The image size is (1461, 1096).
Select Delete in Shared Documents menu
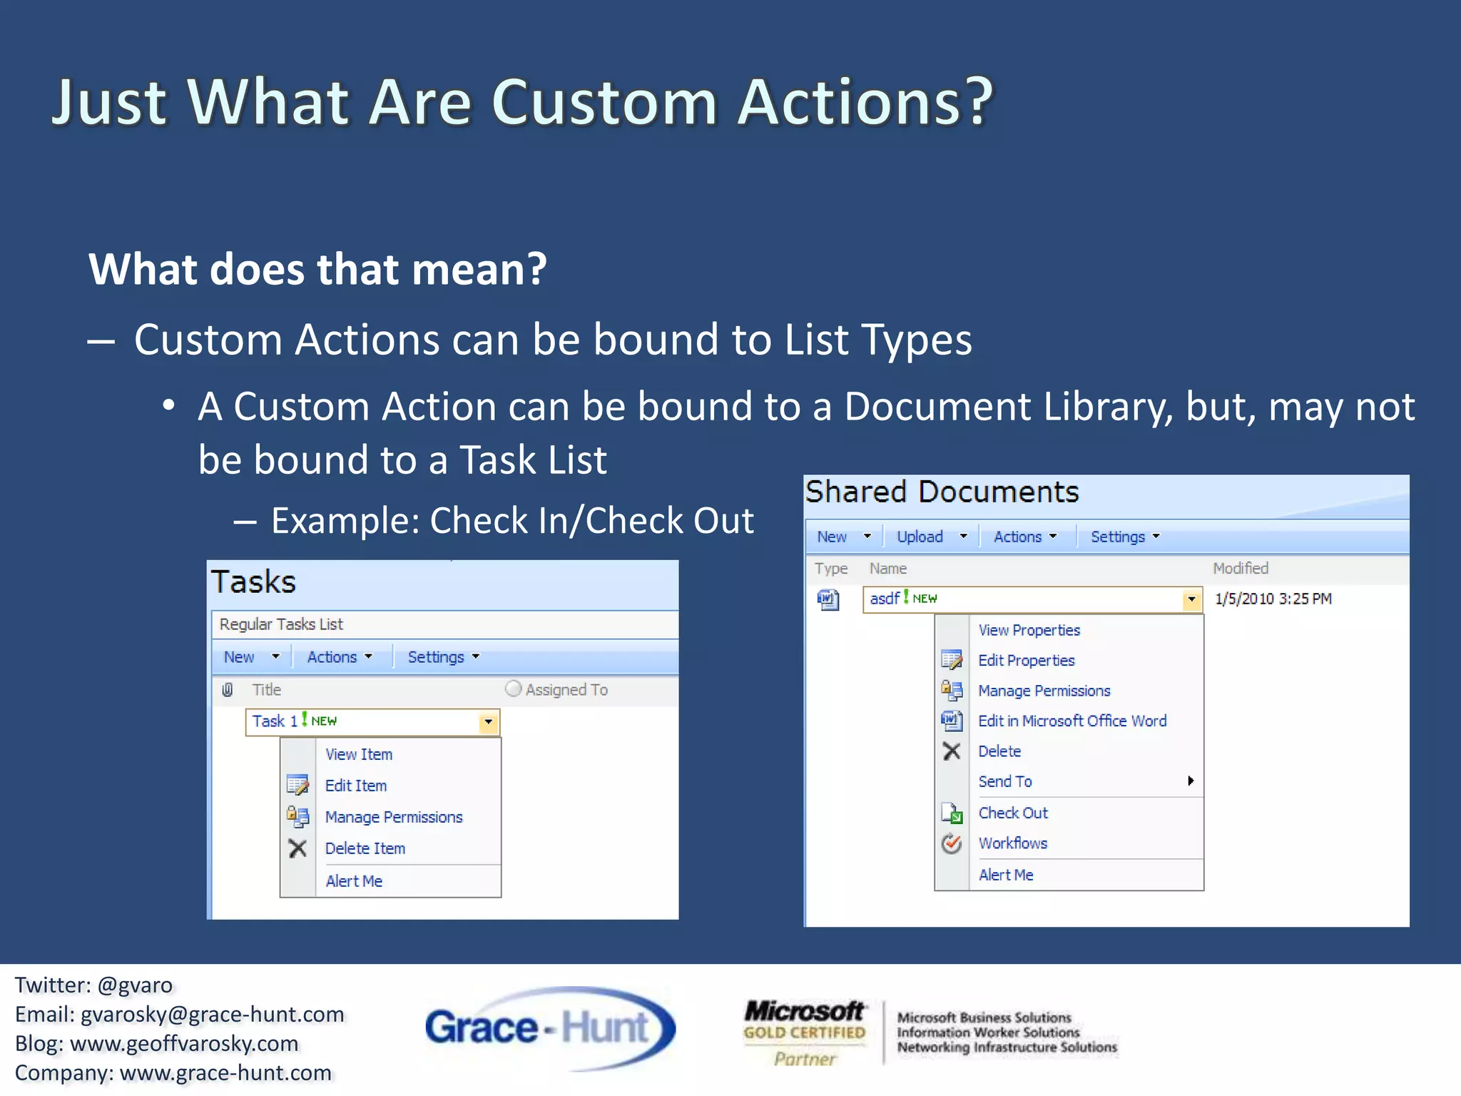(999, 751)
